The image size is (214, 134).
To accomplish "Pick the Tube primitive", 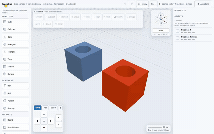I will [15, 59].
